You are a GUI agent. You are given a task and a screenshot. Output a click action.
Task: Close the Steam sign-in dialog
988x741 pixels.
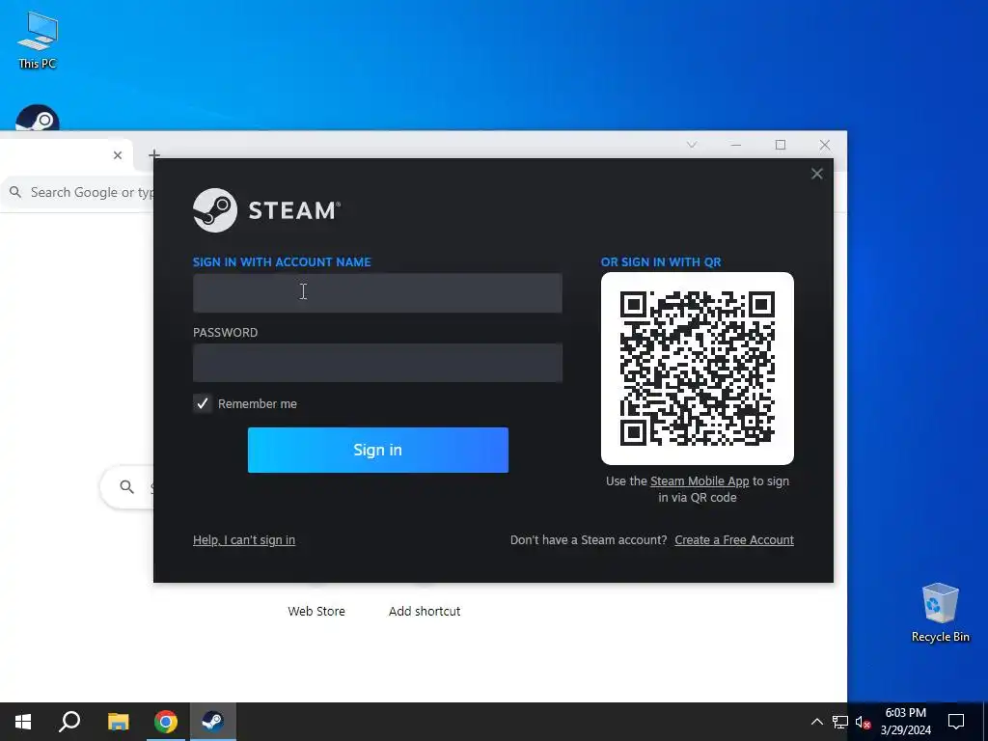[x=816, y=174]
